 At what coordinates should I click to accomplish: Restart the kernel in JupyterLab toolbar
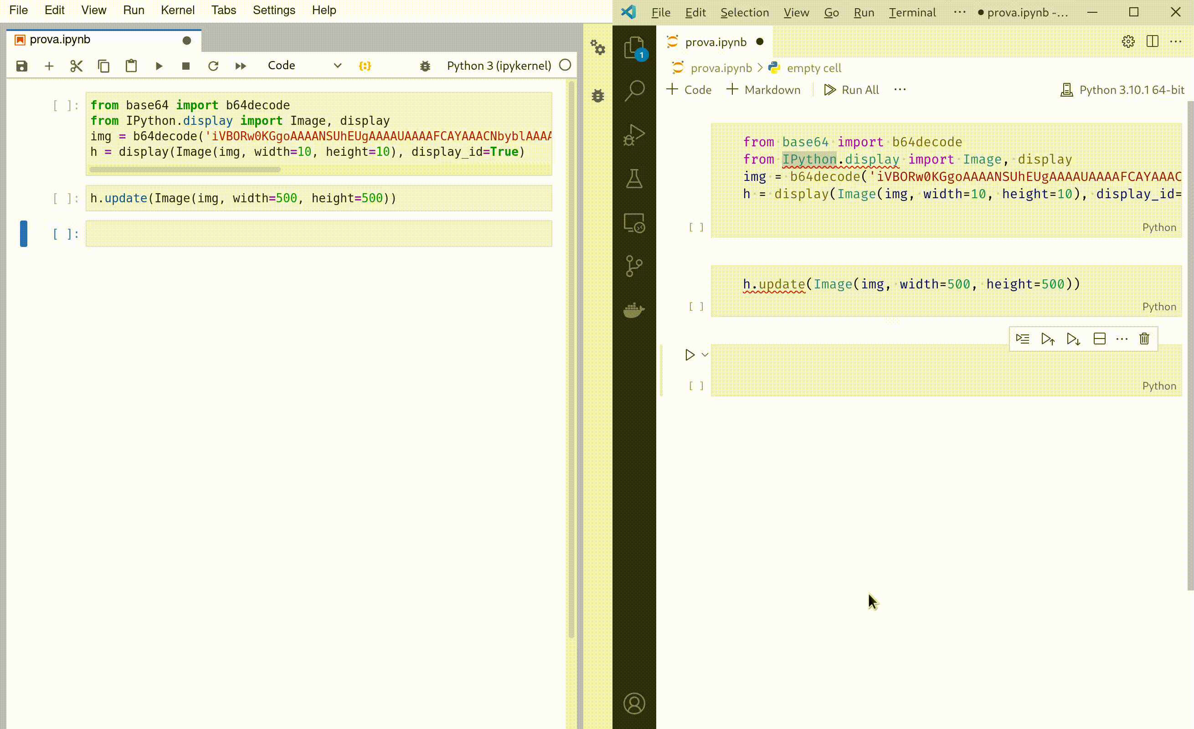click(213, 66)
